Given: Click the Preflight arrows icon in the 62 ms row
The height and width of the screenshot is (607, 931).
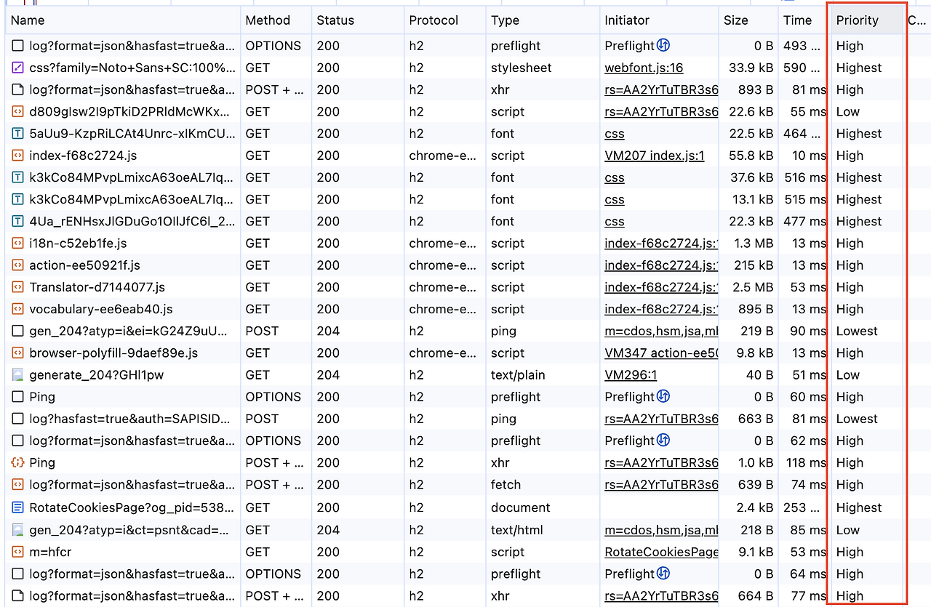Looking at the screenshot, I should click(663, 440).
